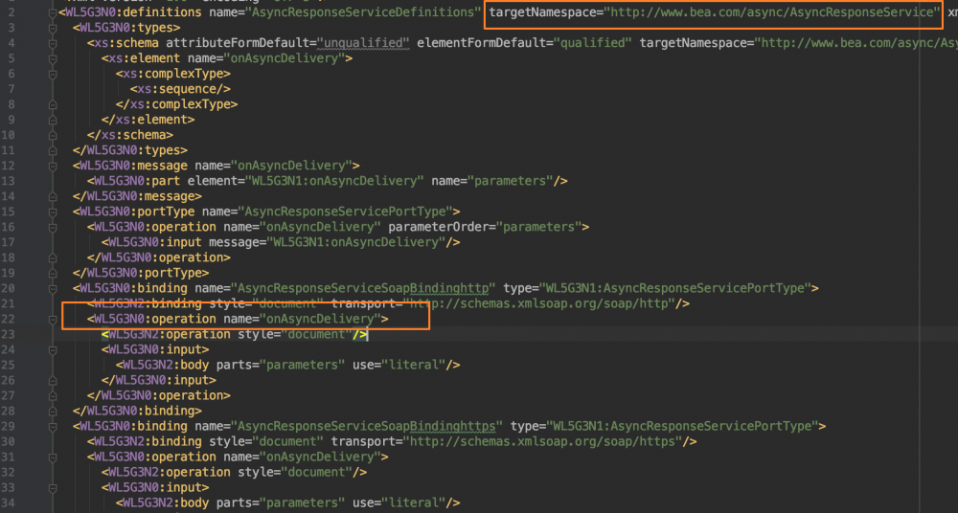Collapse the SoapBindinghttps binding fold on line 29

point(53,426)
